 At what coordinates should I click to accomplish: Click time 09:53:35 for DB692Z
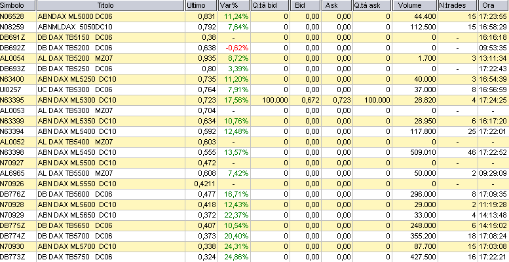click(493, 48)
